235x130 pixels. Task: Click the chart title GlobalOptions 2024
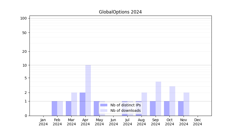coord(120,12)
